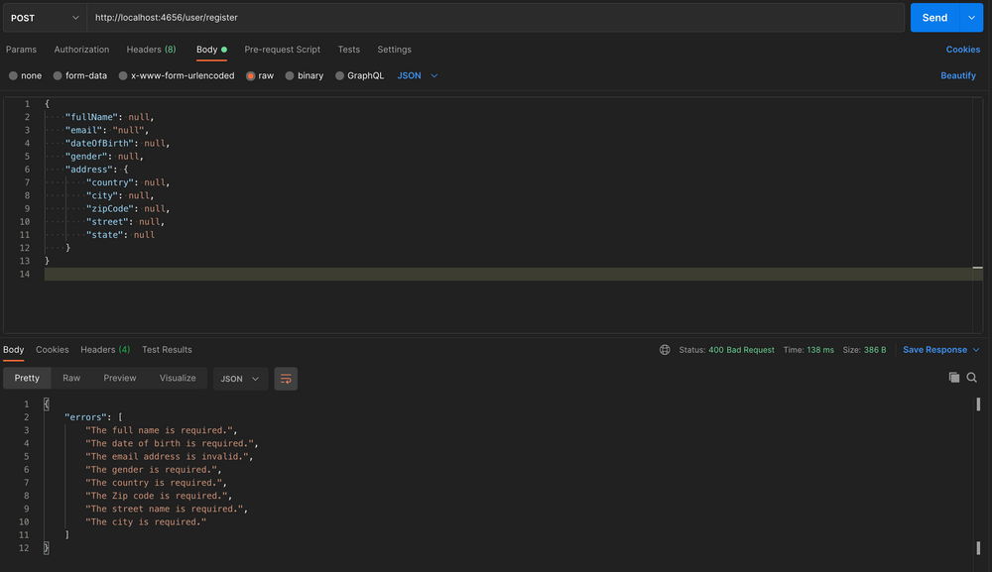This screenshot has height=572, width=992.
Task: Click the empty highlighted line 14 in editor
Action: pyautogui.click(x=513, y=274)
